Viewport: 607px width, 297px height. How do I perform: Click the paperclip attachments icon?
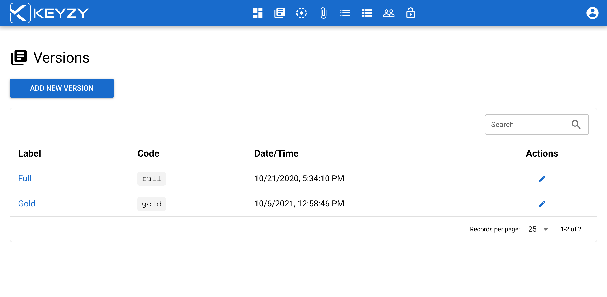(x=323, y=13)
